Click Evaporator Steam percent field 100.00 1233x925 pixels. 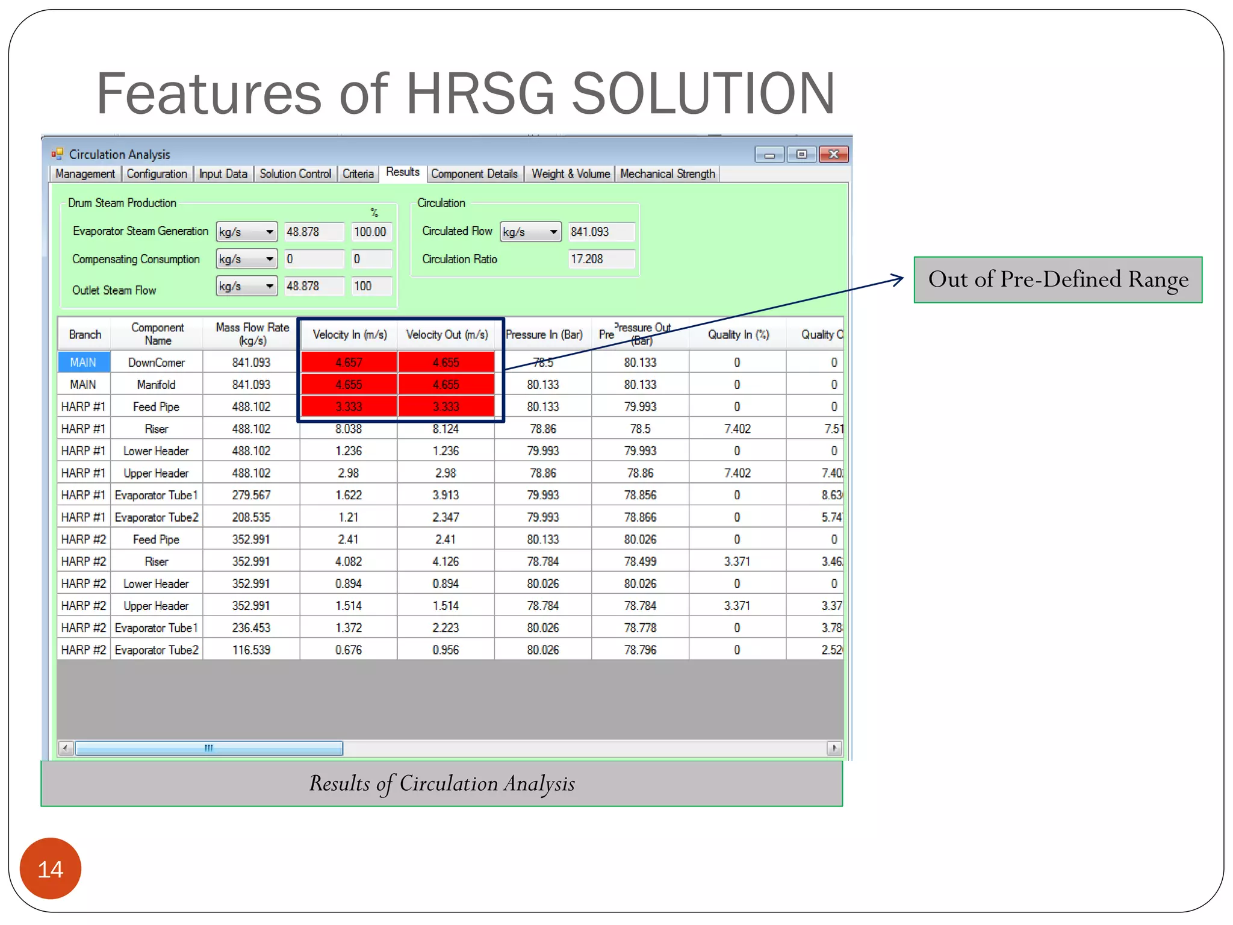pyautogui.click(x=372, y=232)
